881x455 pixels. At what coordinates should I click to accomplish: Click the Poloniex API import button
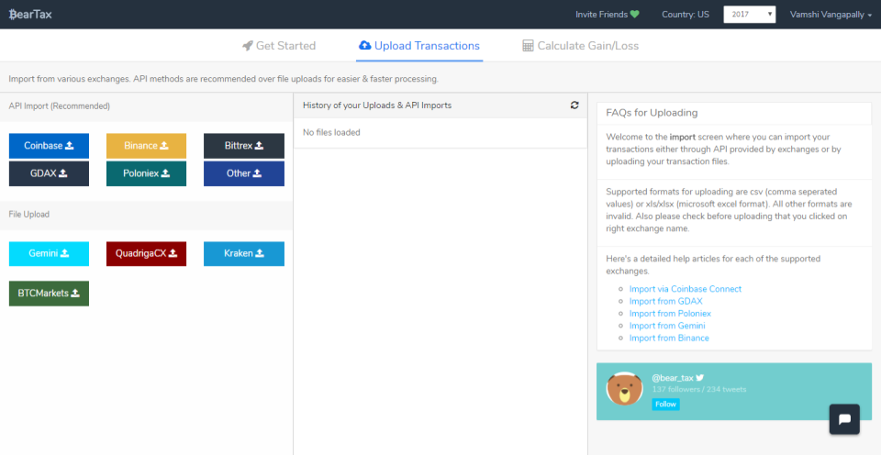[x=146, y=173]
